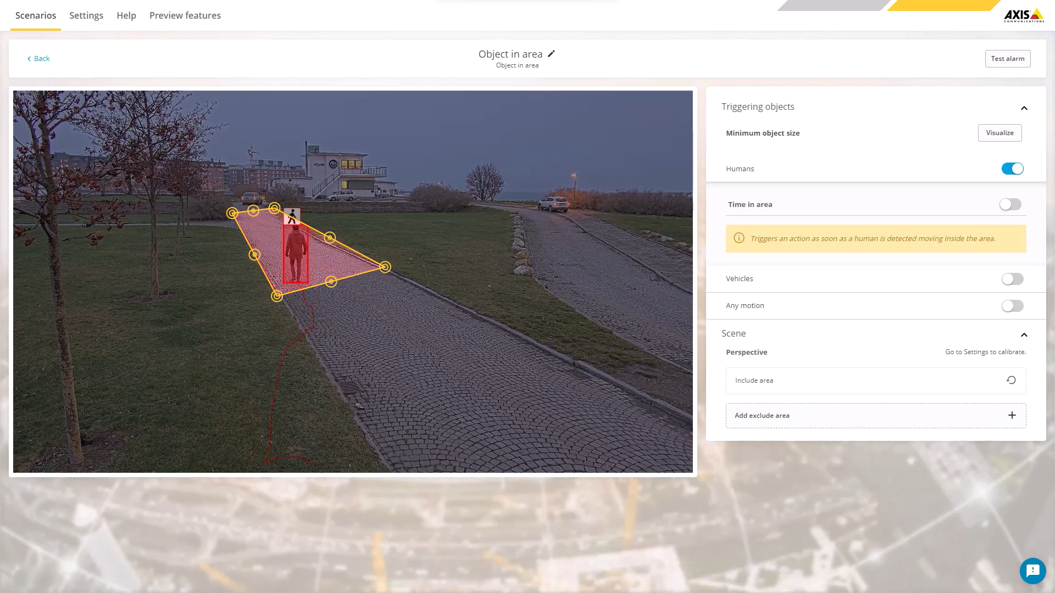
Task: Select the midpoint handle on the lower polygon edge
Action: point(331,282)
